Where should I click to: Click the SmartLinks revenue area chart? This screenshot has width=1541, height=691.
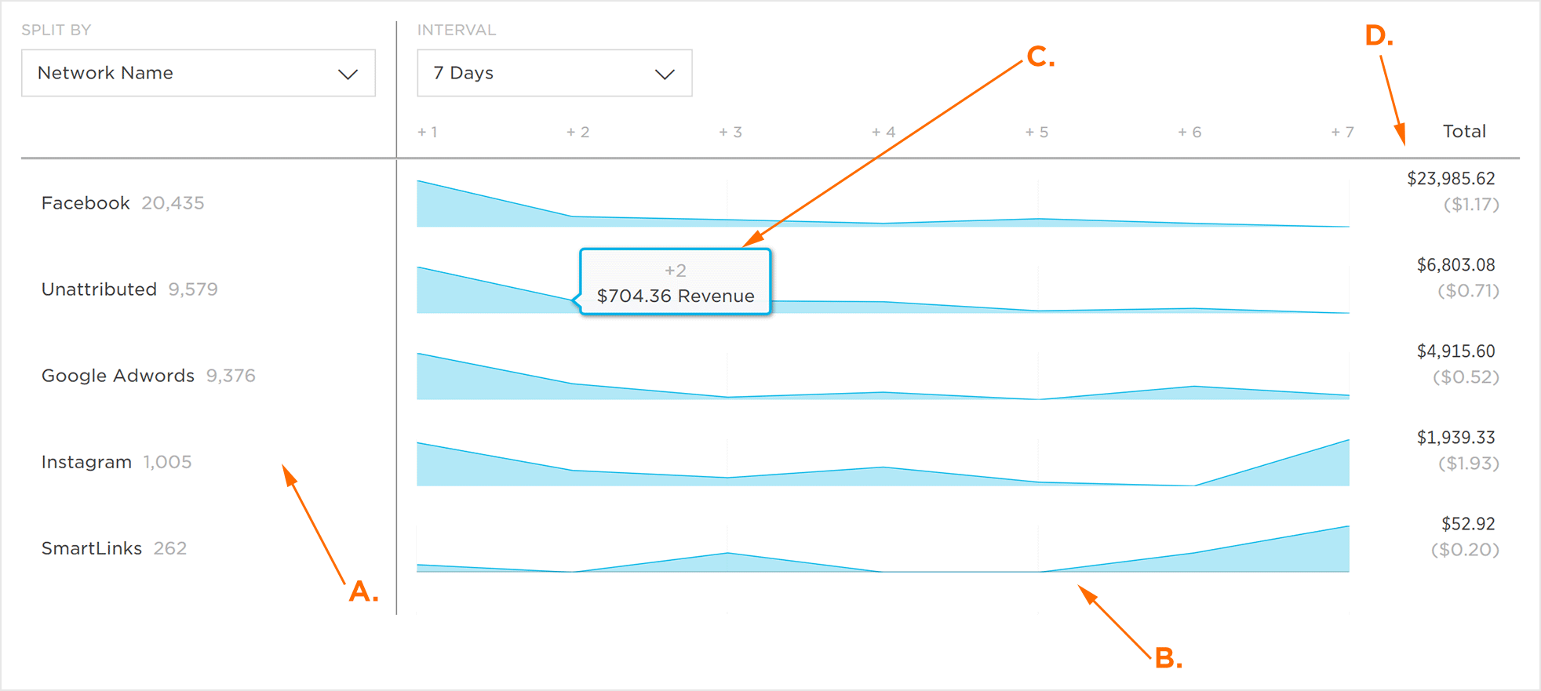(883, 549)
